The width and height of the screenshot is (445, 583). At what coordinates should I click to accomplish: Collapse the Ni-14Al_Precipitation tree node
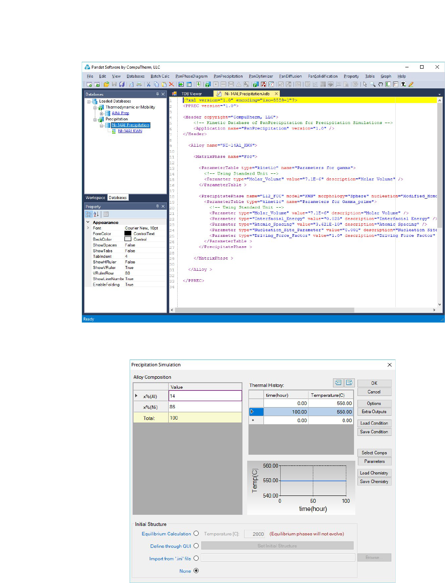click(102, 126)
